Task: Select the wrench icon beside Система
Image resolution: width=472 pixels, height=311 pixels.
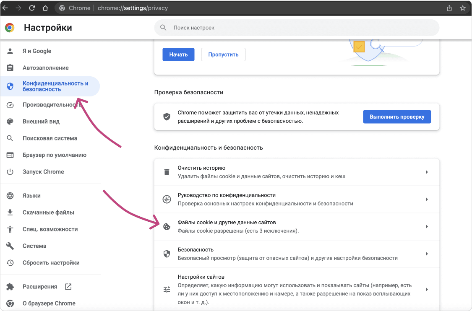Action: [10, 246]
